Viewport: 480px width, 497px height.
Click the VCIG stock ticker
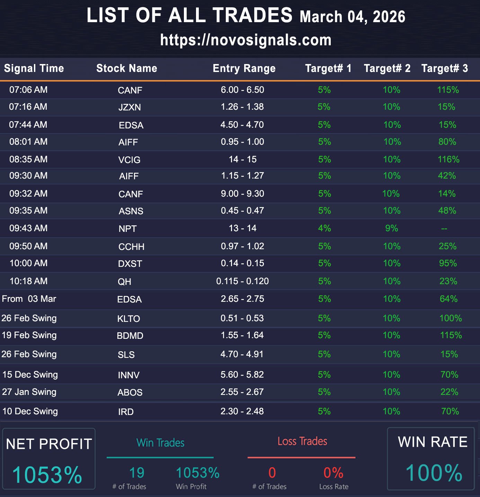pyautogui.click(x=129, y=160)
